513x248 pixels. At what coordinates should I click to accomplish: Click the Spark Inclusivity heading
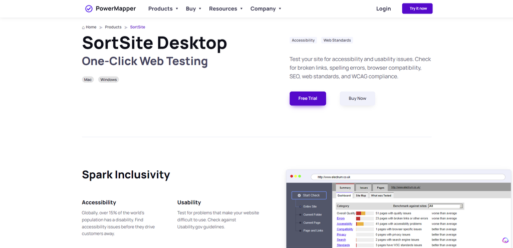click(x=126, y=175)
